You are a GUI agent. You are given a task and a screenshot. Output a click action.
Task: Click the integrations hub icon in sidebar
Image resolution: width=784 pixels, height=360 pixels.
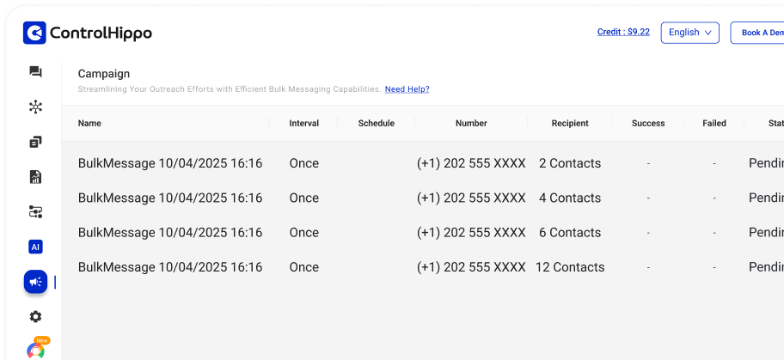coord(35,107)
